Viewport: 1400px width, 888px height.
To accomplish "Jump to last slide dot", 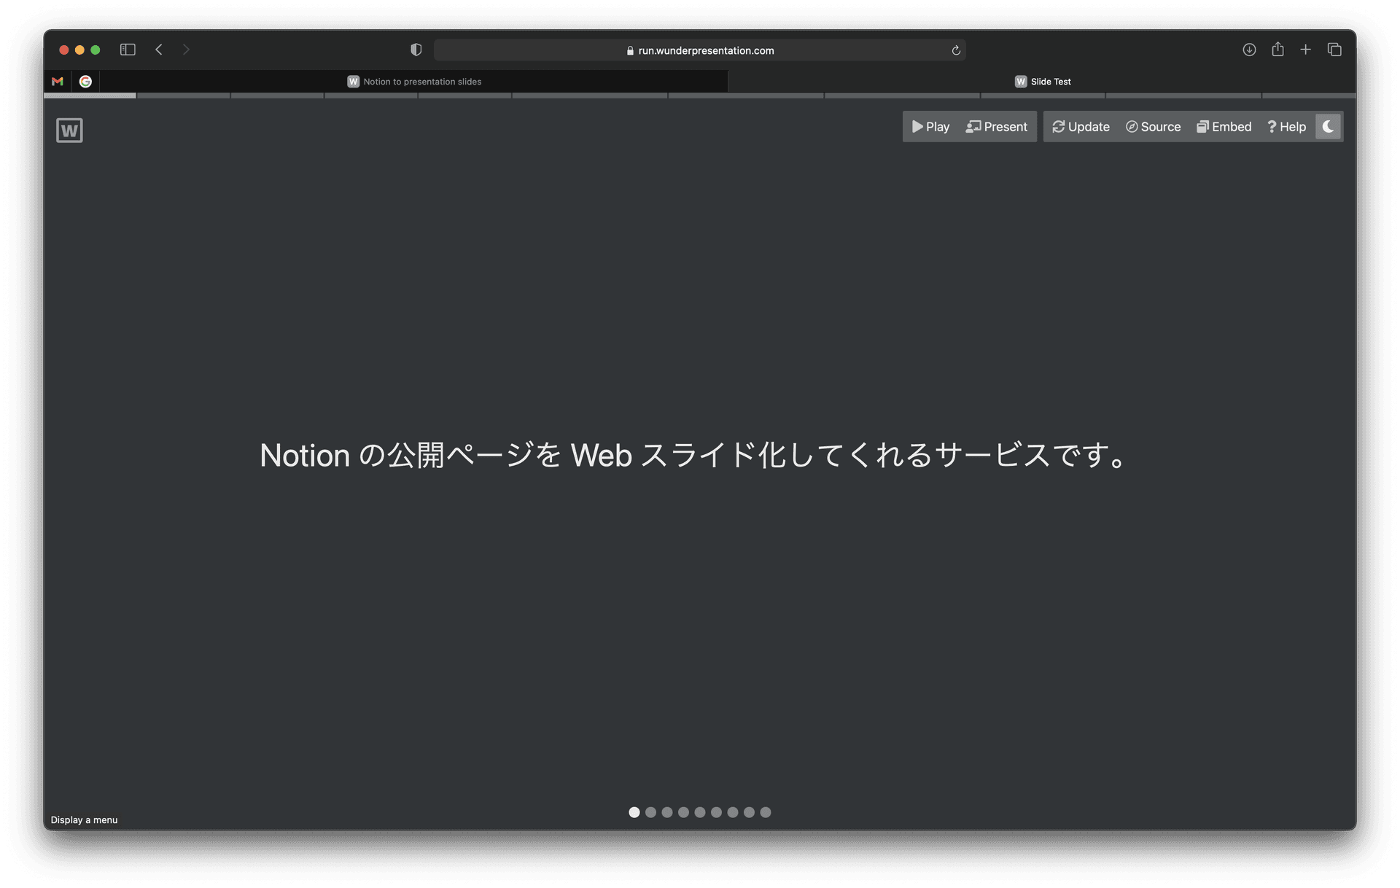I will click(766, 812).
